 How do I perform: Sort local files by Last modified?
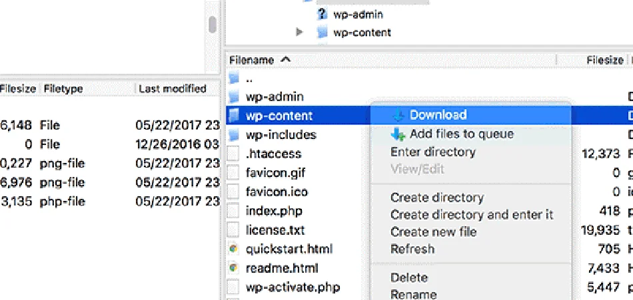tap(173, 88)
